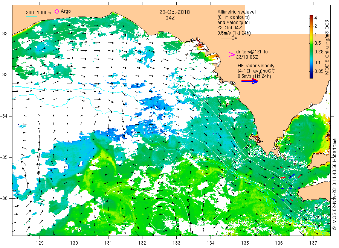Click the "Altimetric sealevel" legend heading
Image resolution: width=339 pixels, height=248 pixels.
237,12
